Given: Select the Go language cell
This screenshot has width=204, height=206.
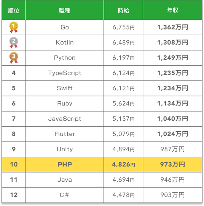Looking at the screenshot, I should pyautogui.click(x=65, y=27).
